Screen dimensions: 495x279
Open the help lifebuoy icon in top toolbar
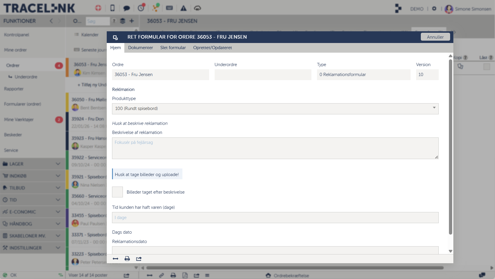tap(98, 8)
